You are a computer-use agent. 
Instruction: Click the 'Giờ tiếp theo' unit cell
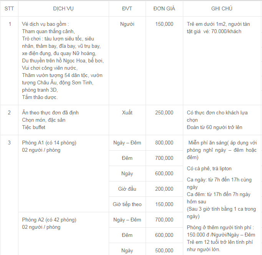coord(127,205)
